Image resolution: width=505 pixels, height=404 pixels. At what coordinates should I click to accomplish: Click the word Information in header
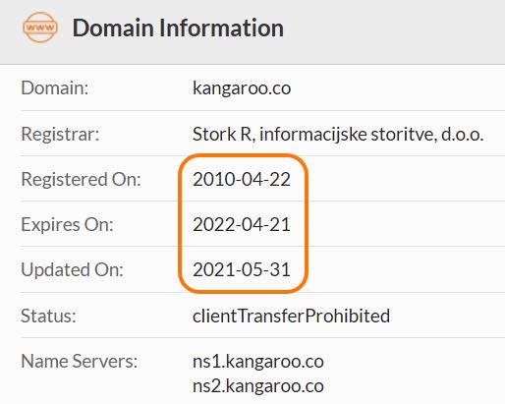point(221,28)
